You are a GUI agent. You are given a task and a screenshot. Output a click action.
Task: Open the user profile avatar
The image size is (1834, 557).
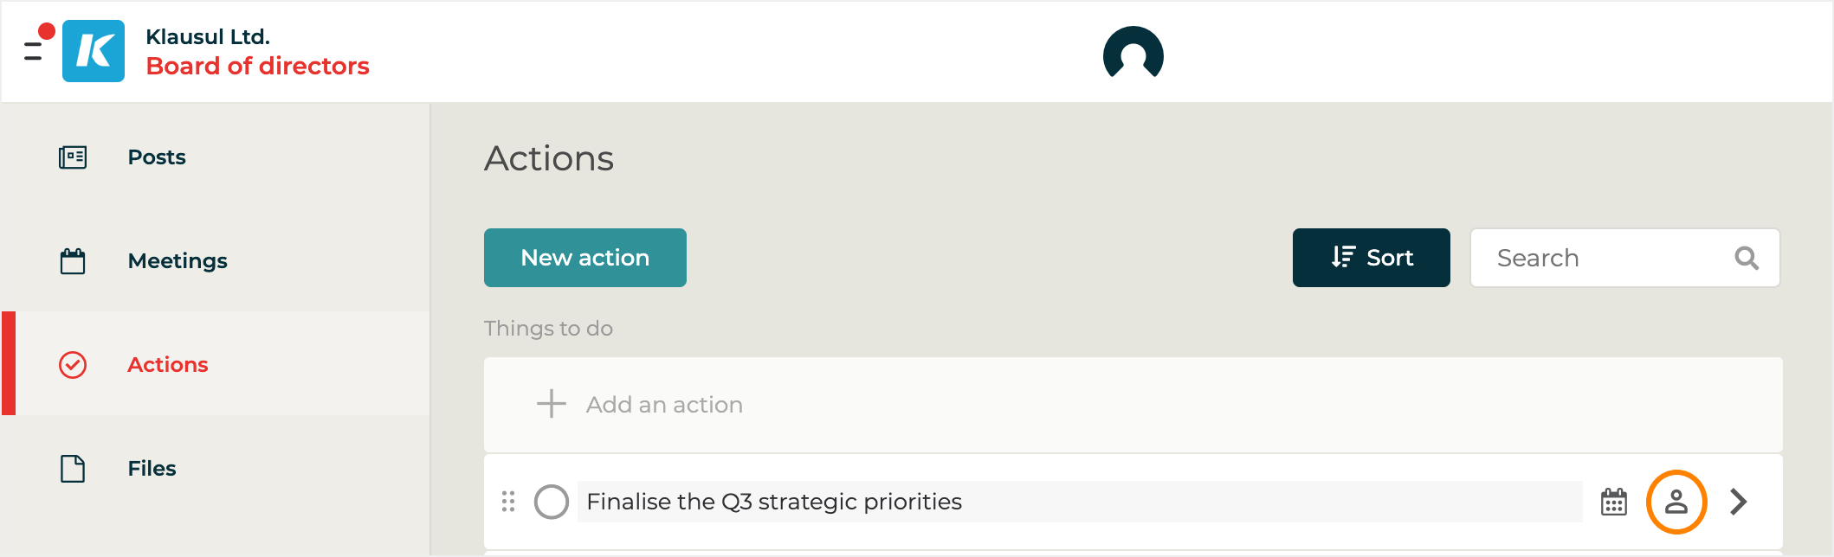tap(1133, 54)
